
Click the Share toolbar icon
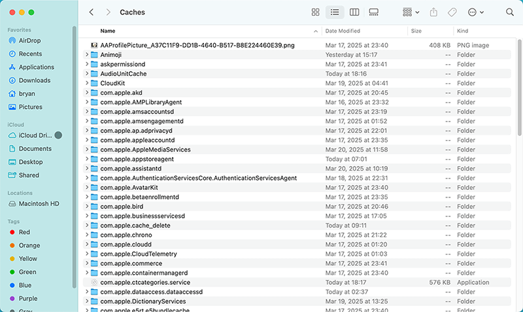pos(433,12)
